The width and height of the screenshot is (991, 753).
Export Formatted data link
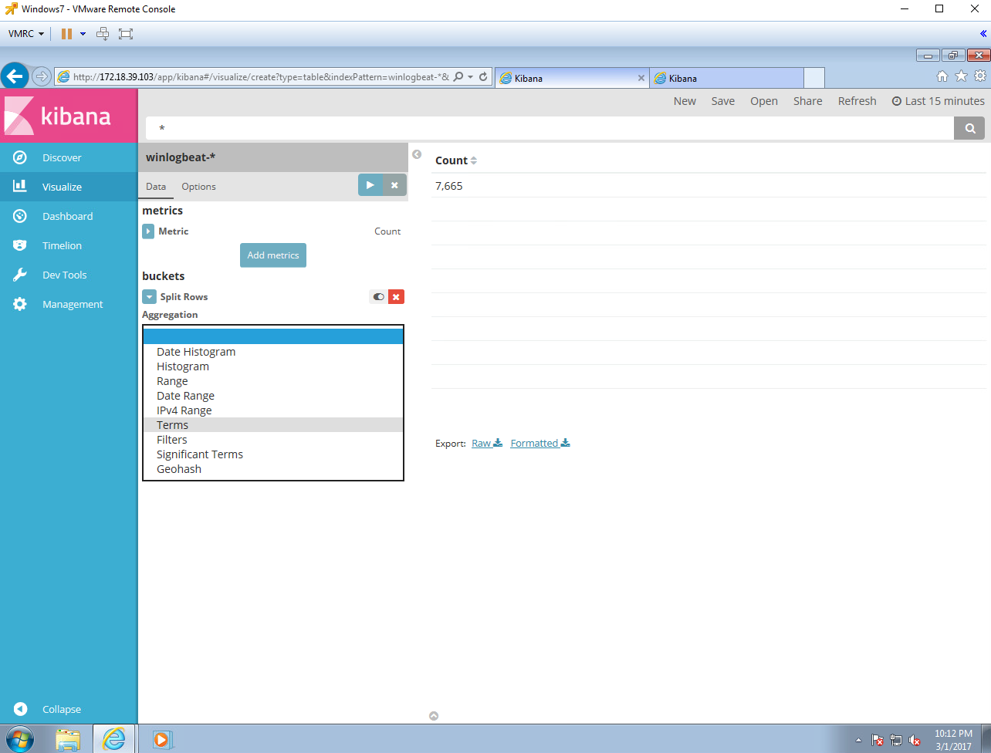tap(540, 444)
